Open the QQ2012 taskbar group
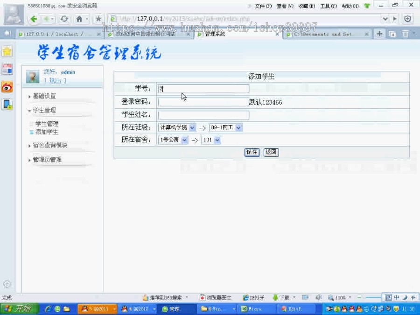 pos(138,309)
